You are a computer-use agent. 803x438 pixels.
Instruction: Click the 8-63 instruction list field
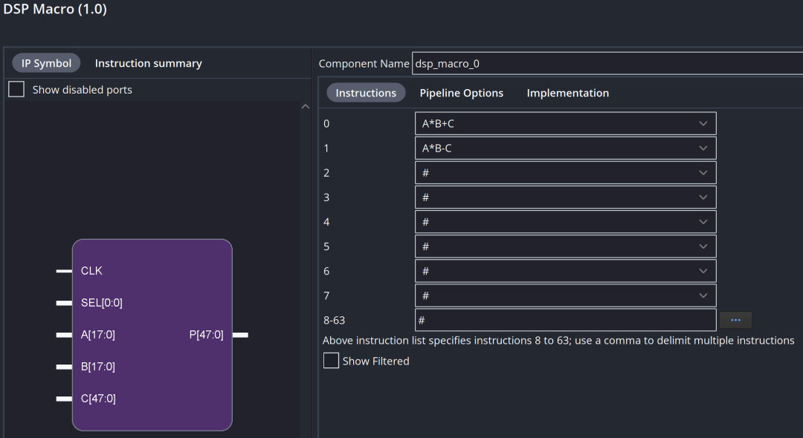coord(565,320)
